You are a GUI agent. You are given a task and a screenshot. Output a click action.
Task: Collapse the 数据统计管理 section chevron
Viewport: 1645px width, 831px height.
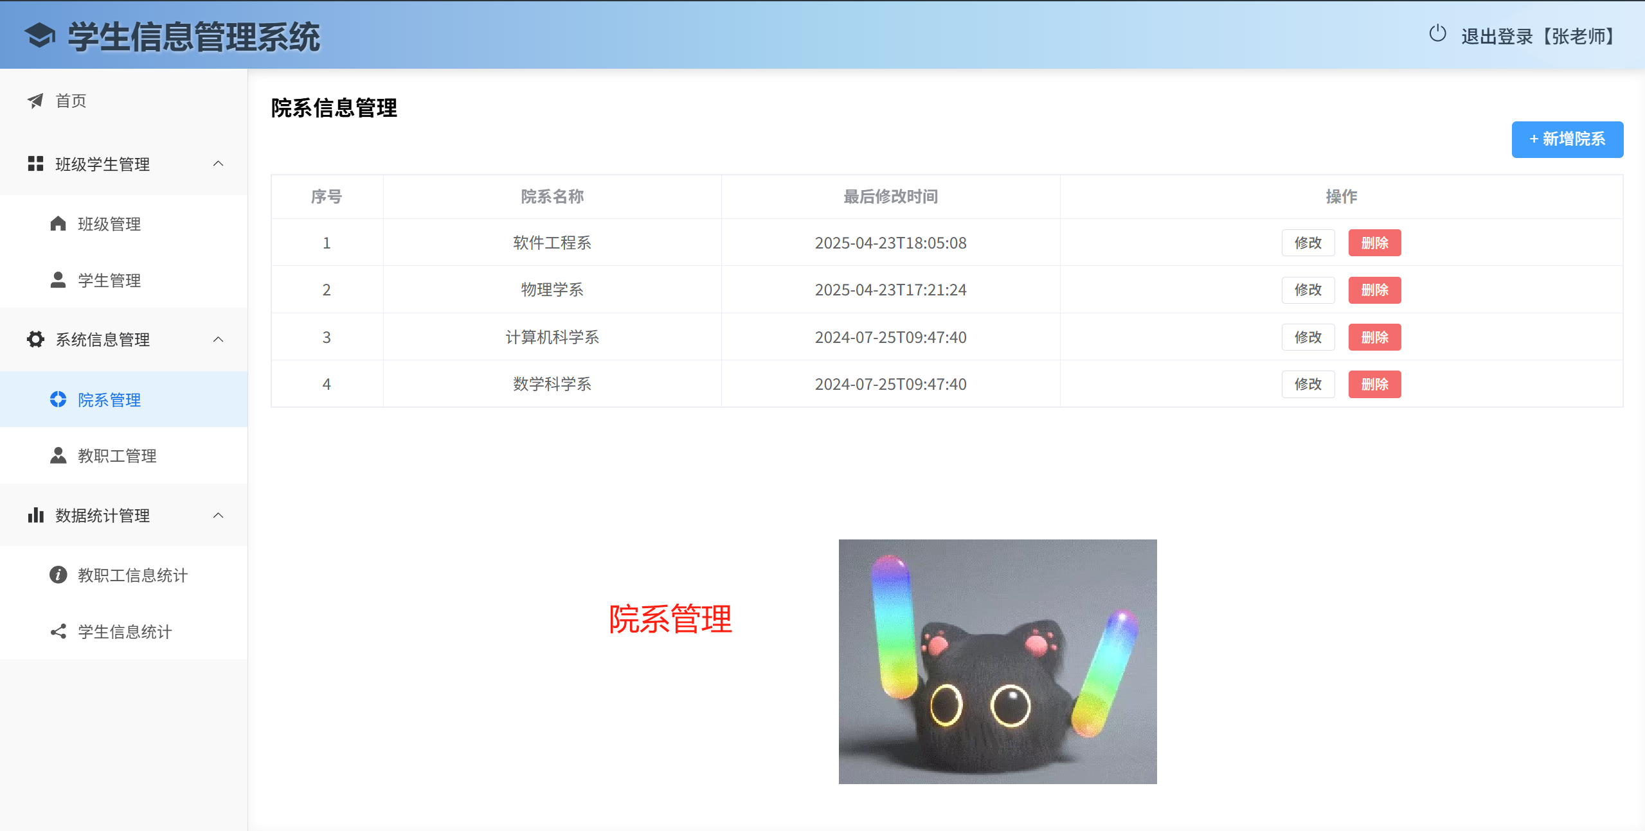point(219,515)
